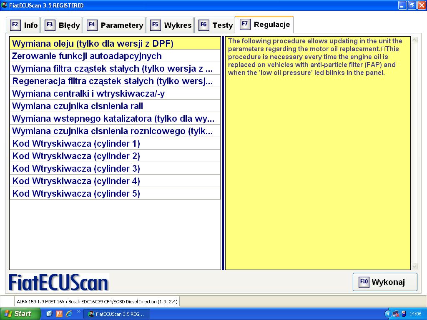
Task: Restore down the FiatECUScan window
Action: (412, 5)
